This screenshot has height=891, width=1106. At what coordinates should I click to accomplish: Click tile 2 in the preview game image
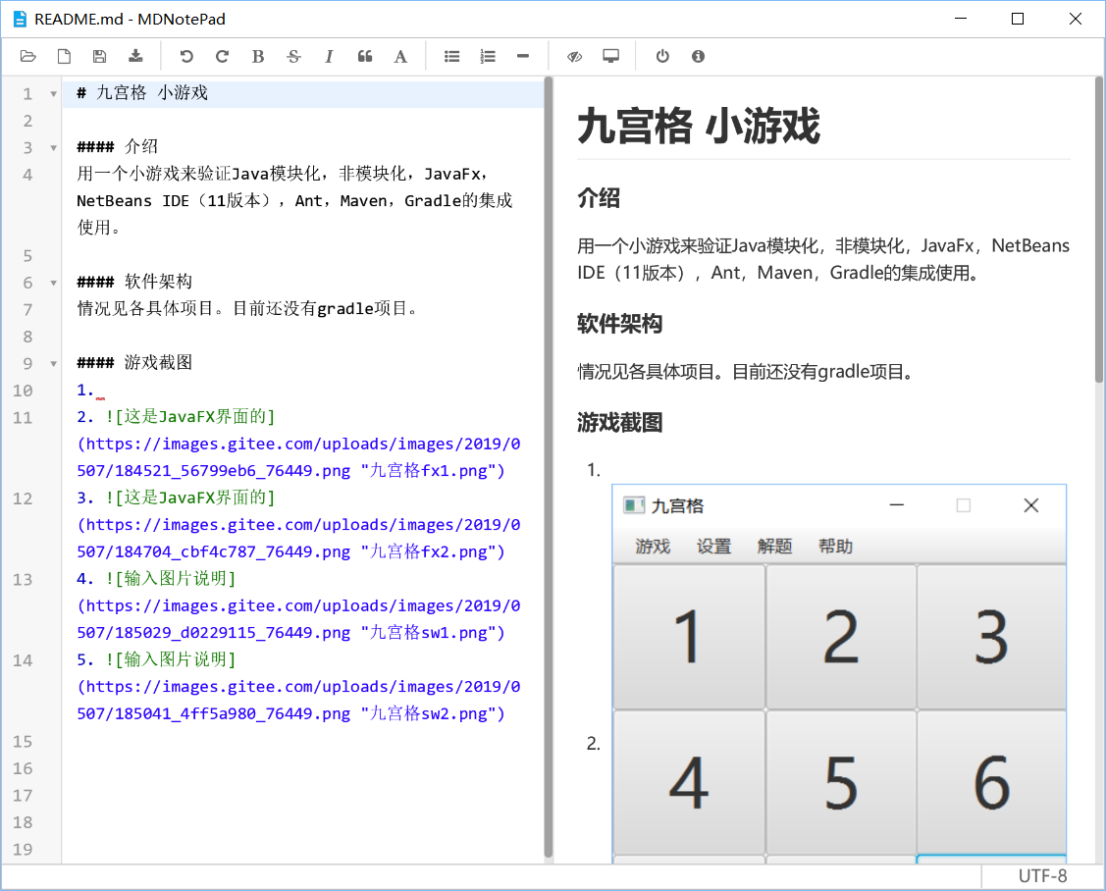tap(841, 637)
